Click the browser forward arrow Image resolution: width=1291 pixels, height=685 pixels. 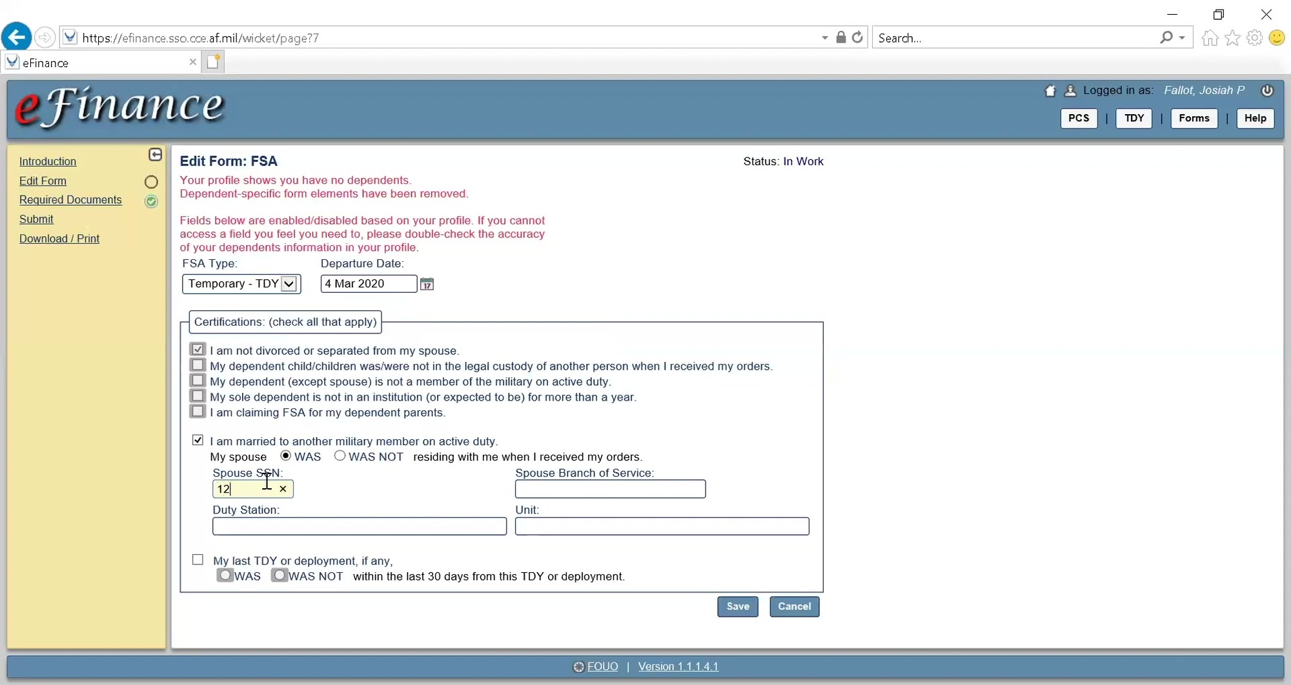point(45,37)
